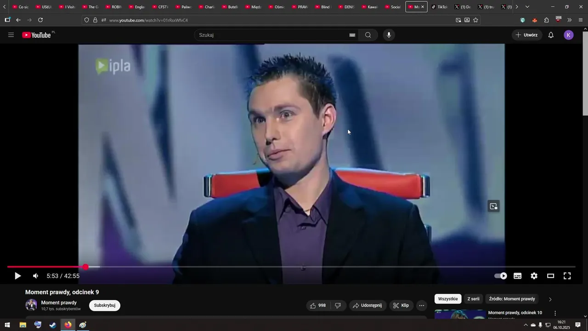The width and height of the screenshot is (588, 331).
Task: Open the Windows Start menu
Action: click(7, 325)
